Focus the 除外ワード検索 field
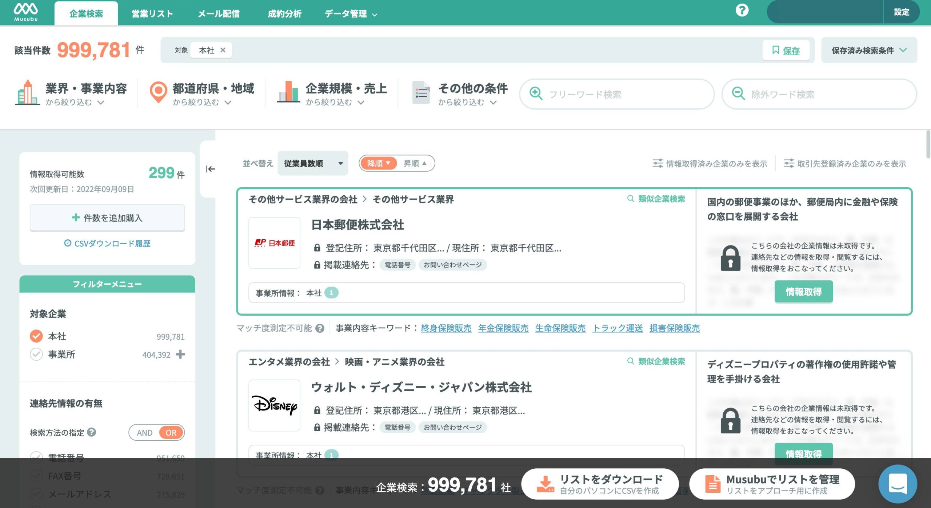The height and width of the screenshot is (508, 931). (819, 94)
